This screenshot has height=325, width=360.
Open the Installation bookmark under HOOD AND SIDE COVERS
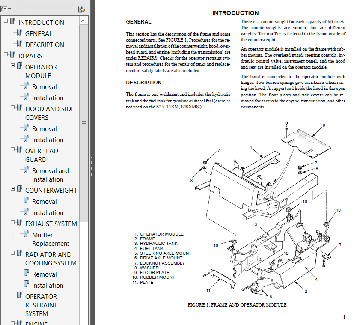point(48,140)
